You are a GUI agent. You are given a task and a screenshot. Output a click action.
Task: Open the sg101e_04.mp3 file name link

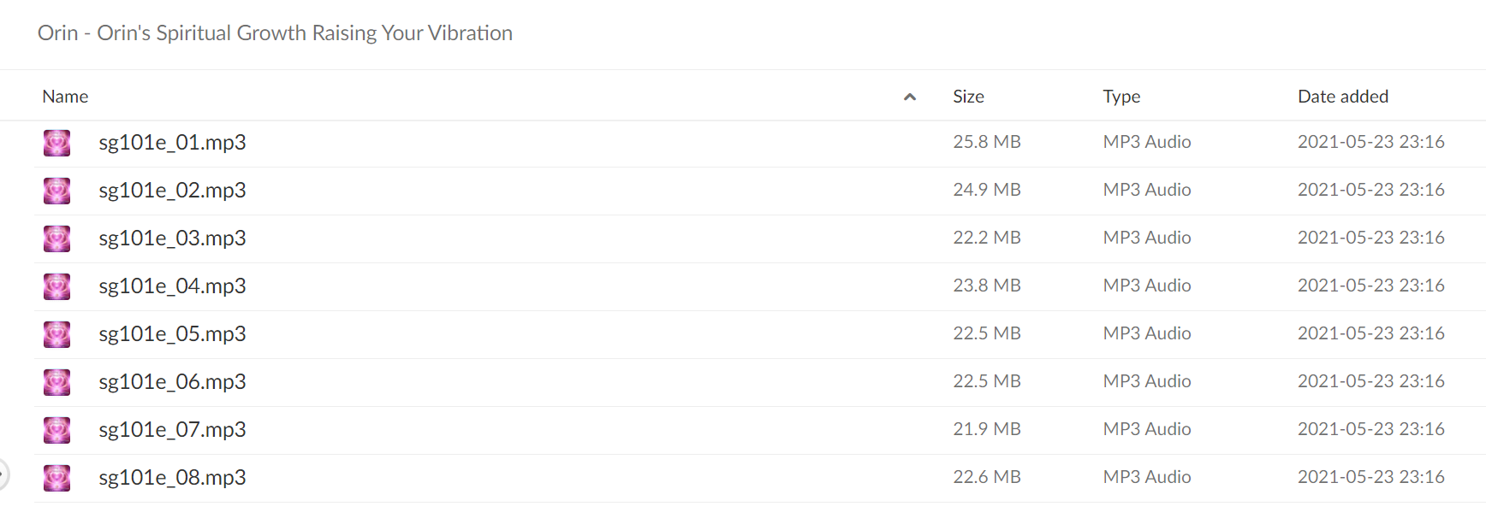point(172,286)
